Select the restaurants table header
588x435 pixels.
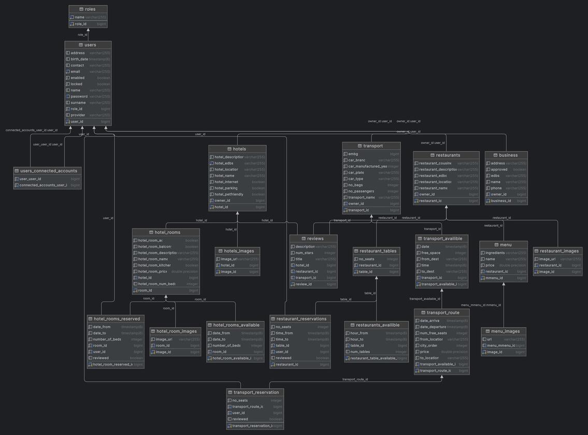(446, 155)
